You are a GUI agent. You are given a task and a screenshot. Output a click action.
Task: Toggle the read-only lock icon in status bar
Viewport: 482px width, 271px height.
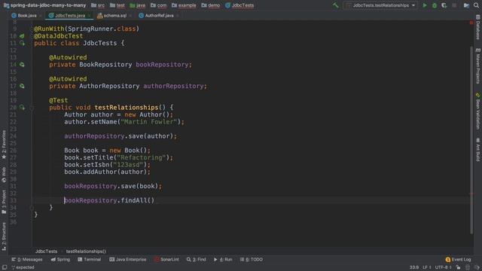459,267
